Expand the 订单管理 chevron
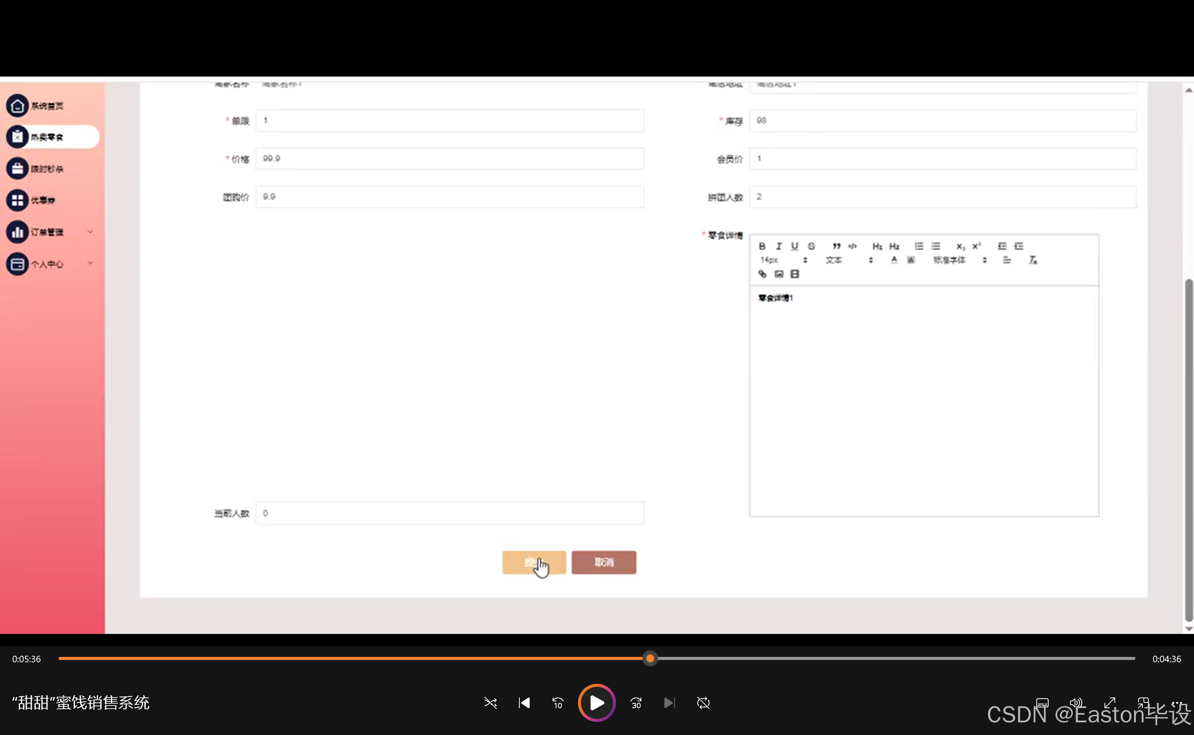Viewport: 1194px width, 735px height. coord(90,232)
